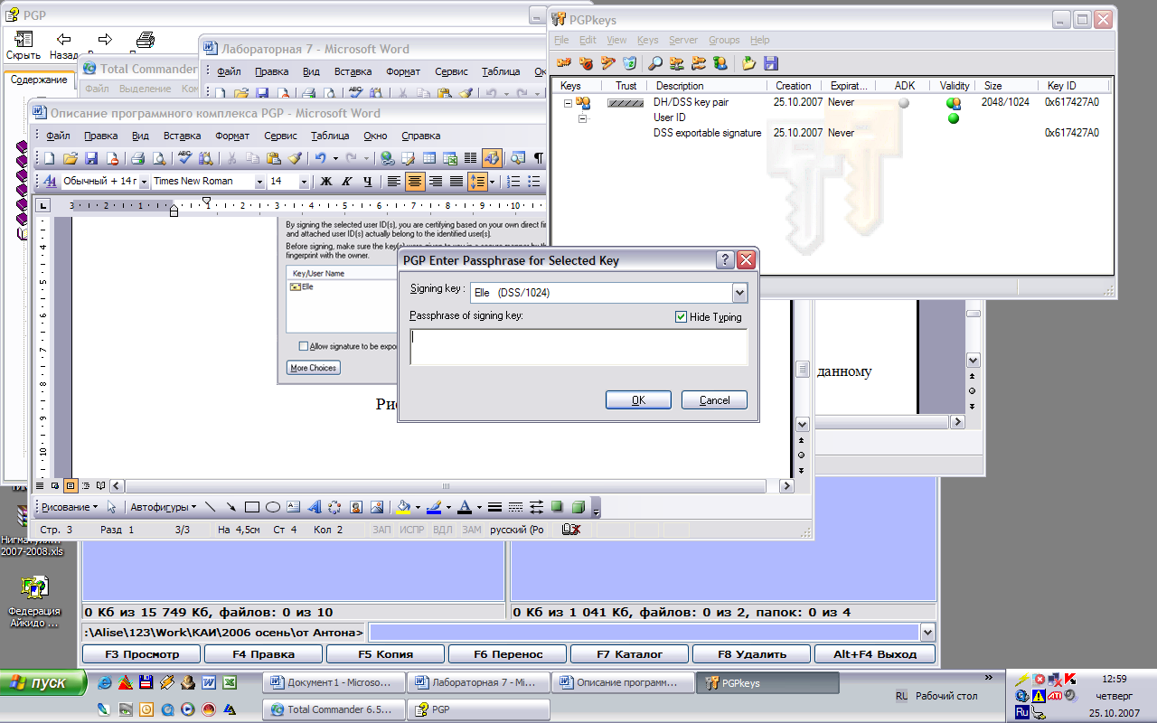Click the paste icon in Word toolbar
This screenshot has width=1157, height=723.
(273, 158)
